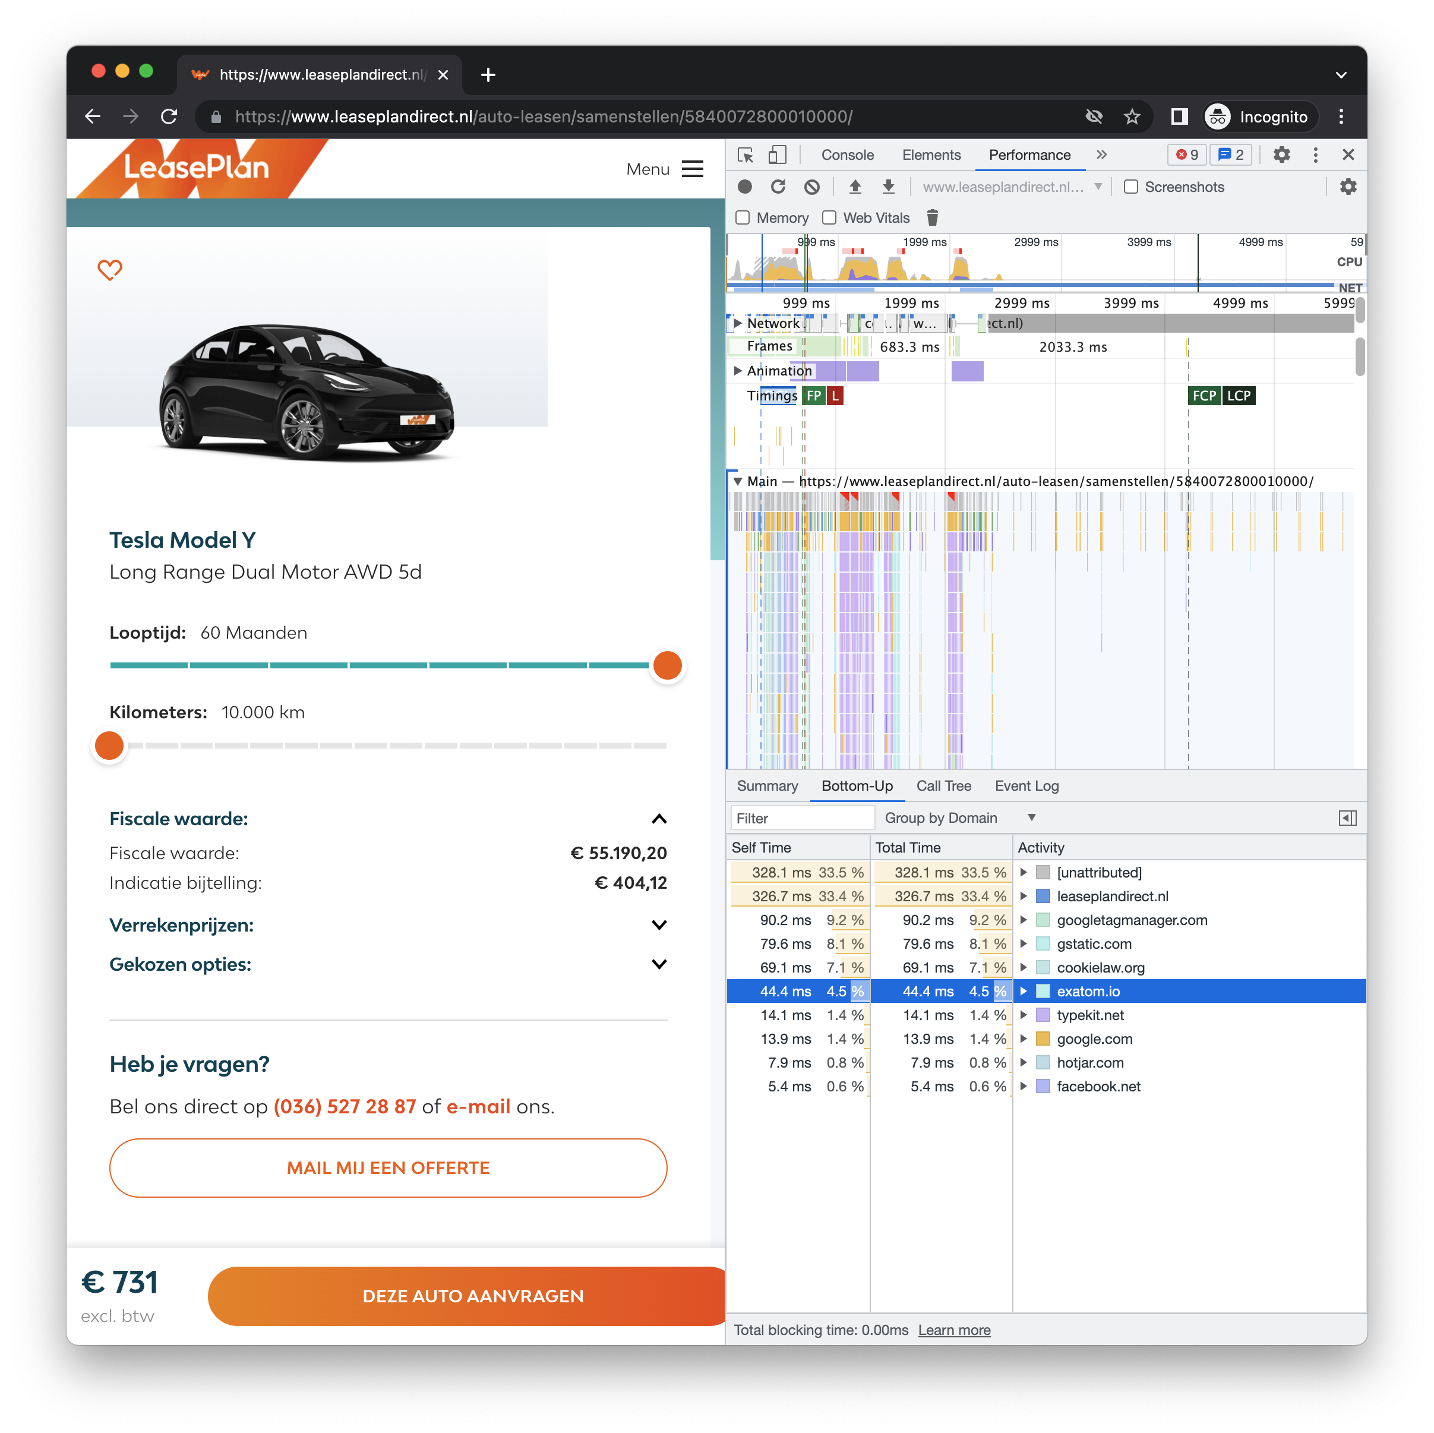This screenshot has width=1434, height=1433.
Task: Open the Summary tab
Action: coord(767,785)
